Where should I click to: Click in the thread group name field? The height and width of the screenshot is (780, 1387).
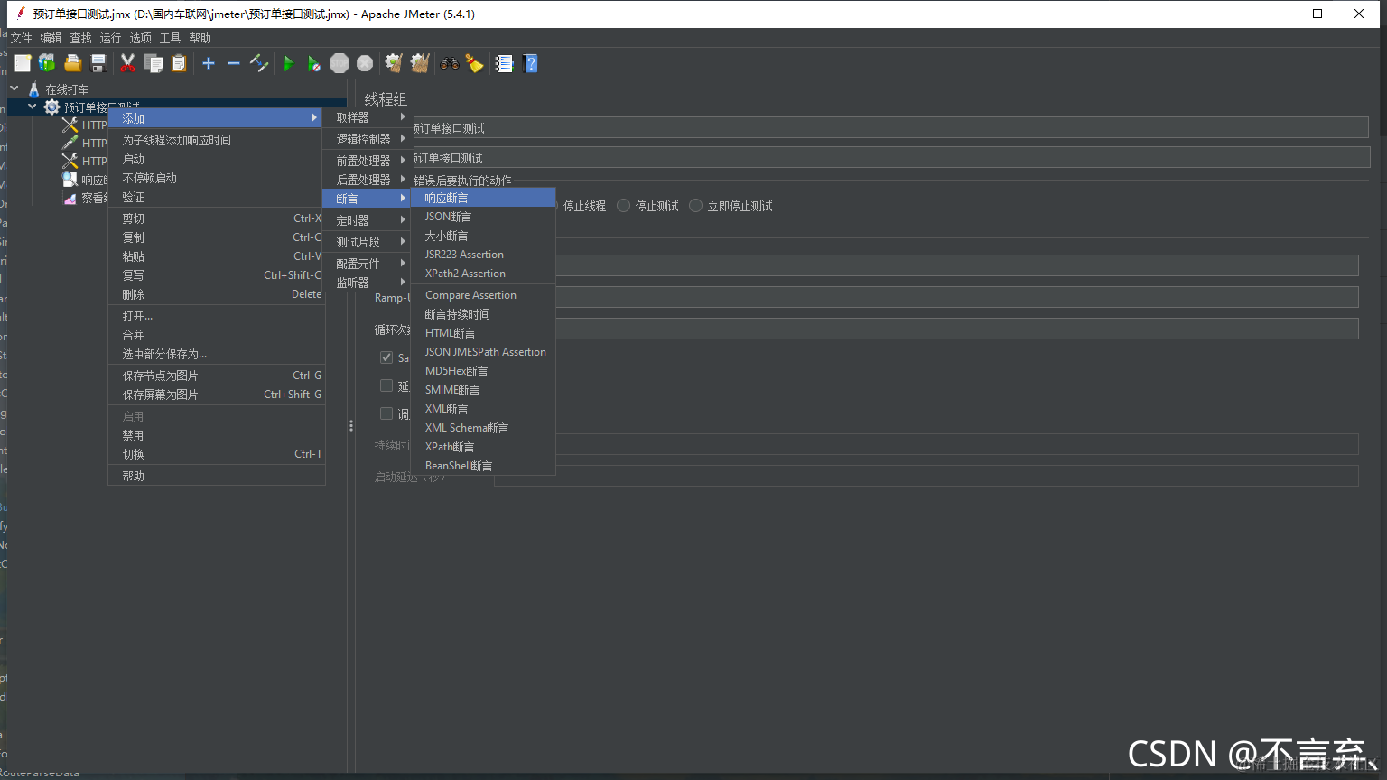889,127
